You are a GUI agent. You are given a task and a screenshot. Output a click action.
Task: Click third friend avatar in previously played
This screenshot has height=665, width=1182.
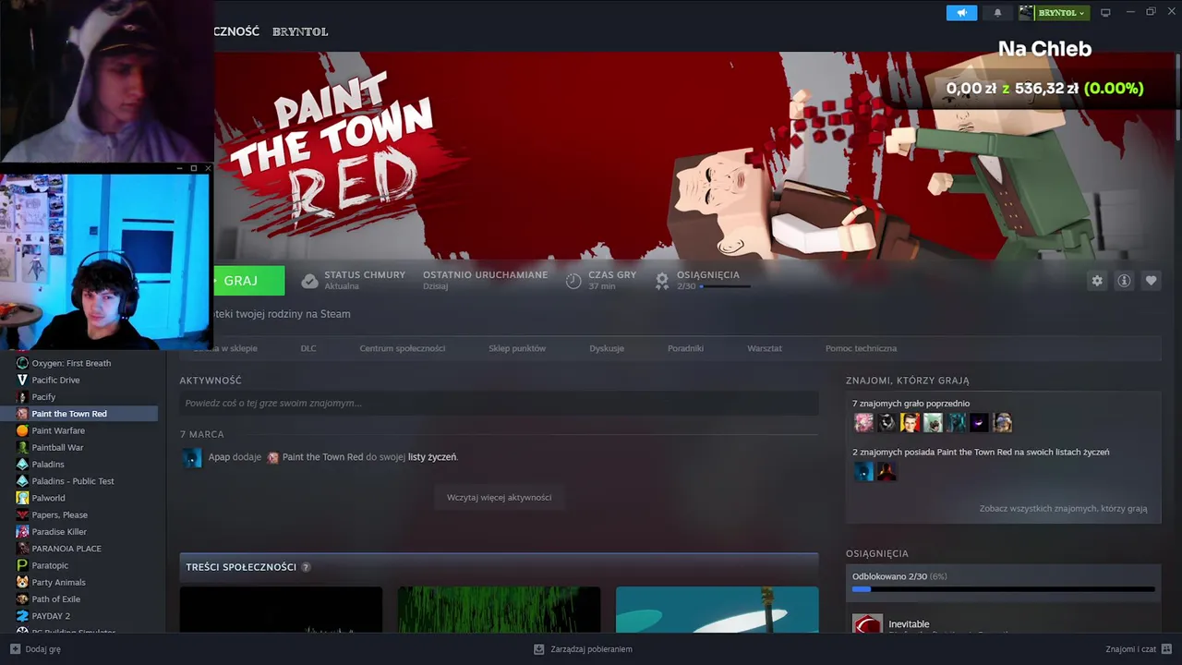910,423
